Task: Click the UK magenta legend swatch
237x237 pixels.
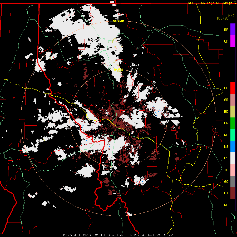Action: [233, 41]
